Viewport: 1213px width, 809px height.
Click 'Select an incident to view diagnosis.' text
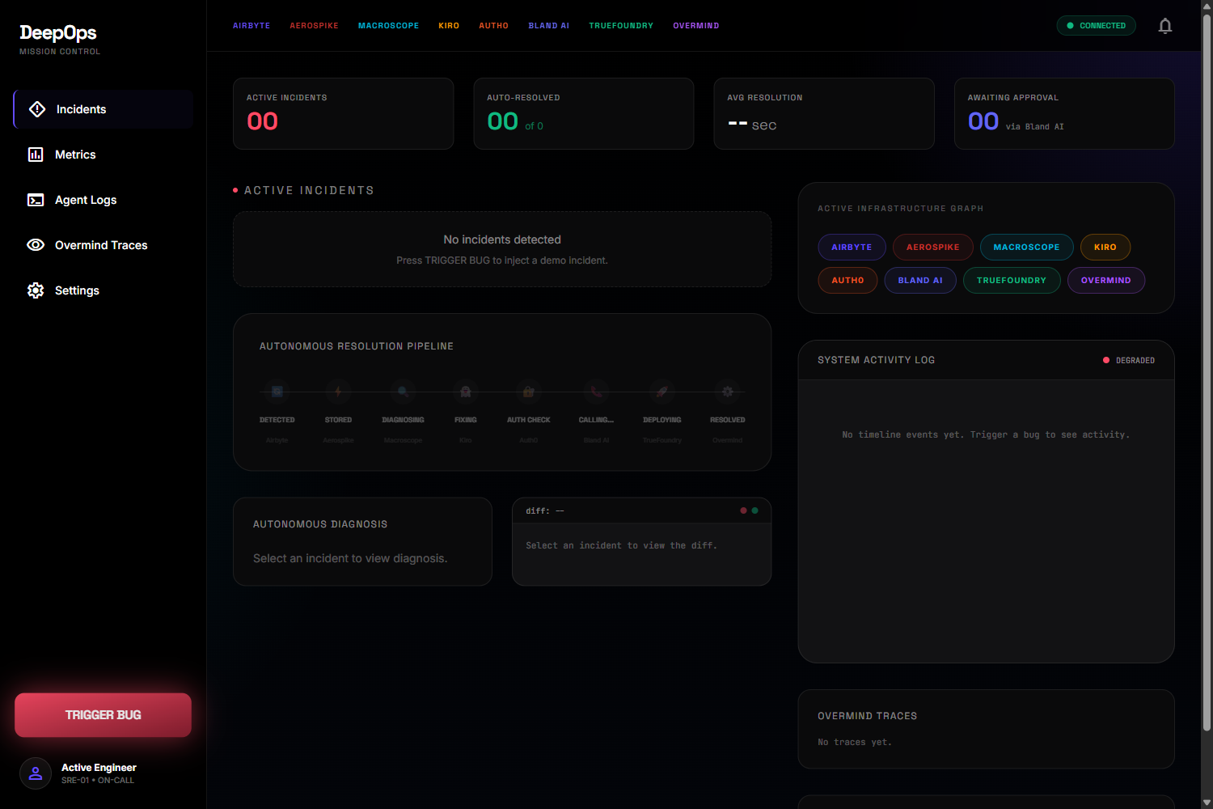[x=350, y=558]
